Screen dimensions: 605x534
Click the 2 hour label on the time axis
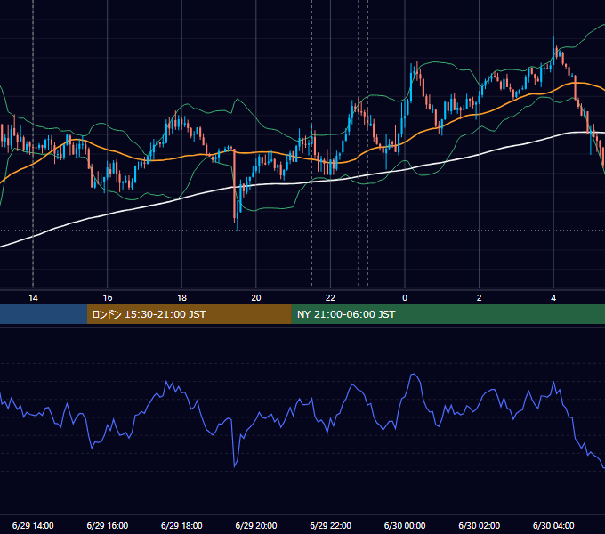tap(480, 298)
